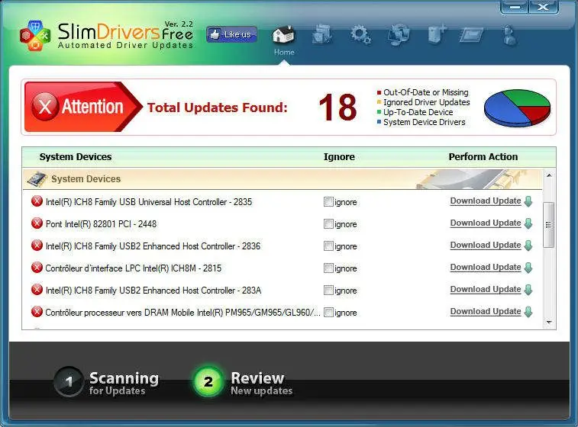Screen dimensions: 578x427
Task: Click red error icon for DRAM Mobile Intel controller
Action: point(37,312)
